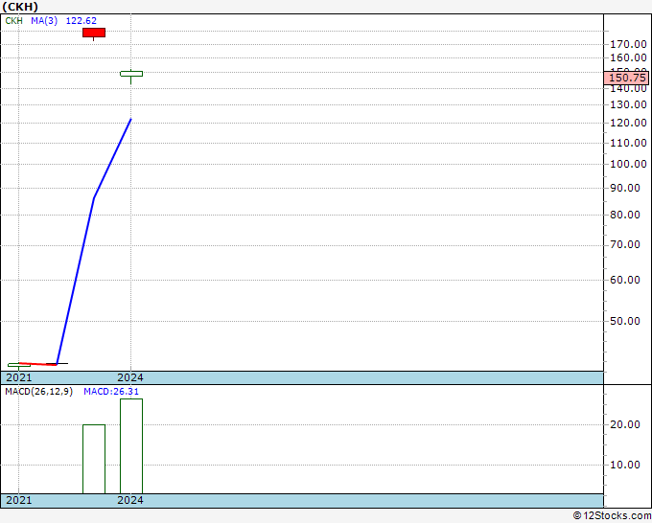652x523 pixels.
Task: Click the moving average value 122.62
Action: (x=81, y=21)
